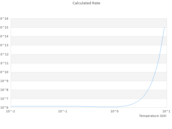Click the 10^16 y-axis tick label

[x=4, y=19]
